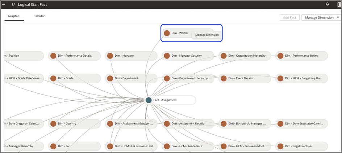Select the Dim - Job label
The width and height of the screenshot is (342, 153).
point(64,146)
